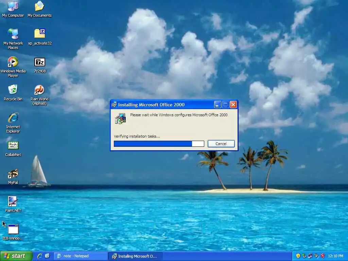Click the volume speaker tray icon
This screenshot has height=261, width=348.
coord(316,256)
